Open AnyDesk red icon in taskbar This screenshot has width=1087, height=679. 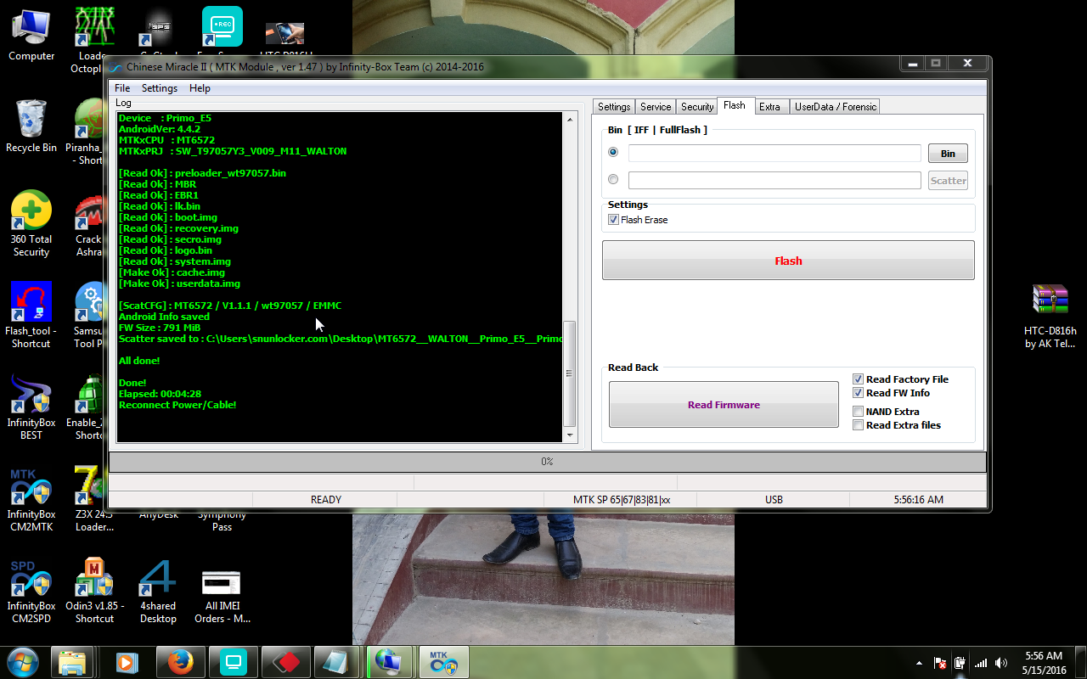pyautogui.click(x=284, y=662)
